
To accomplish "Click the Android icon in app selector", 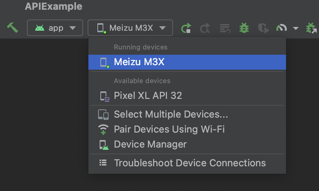I will 40,28.
